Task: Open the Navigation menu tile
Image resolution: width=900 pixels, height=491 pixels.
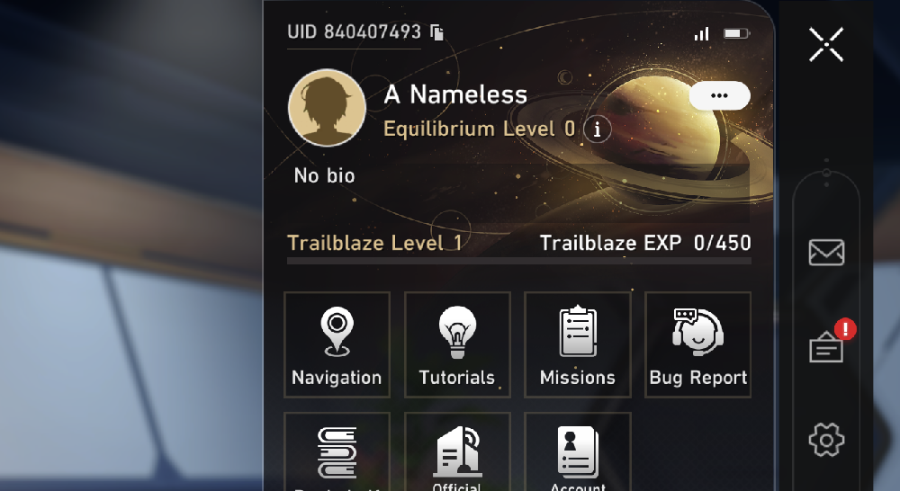Action: [x=337, y=344]
